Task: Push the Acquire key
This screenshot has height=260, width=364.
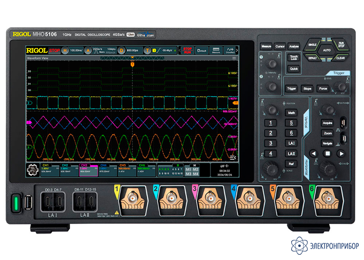Action: click(x=327, y=123)
